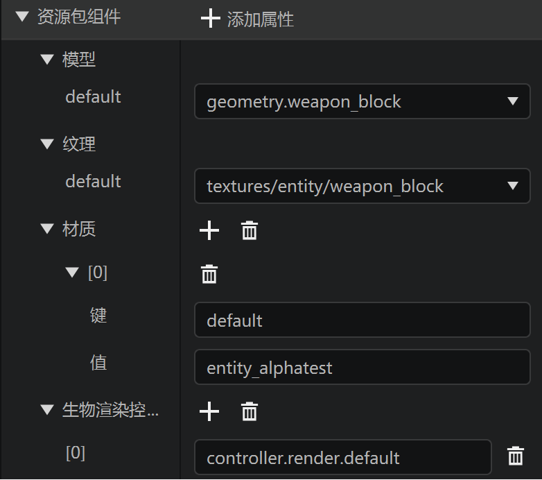This screenshot has height=480, width=542.
Task: Collapse the 生物渲染控 section
Action: click(x=47, y=409)
